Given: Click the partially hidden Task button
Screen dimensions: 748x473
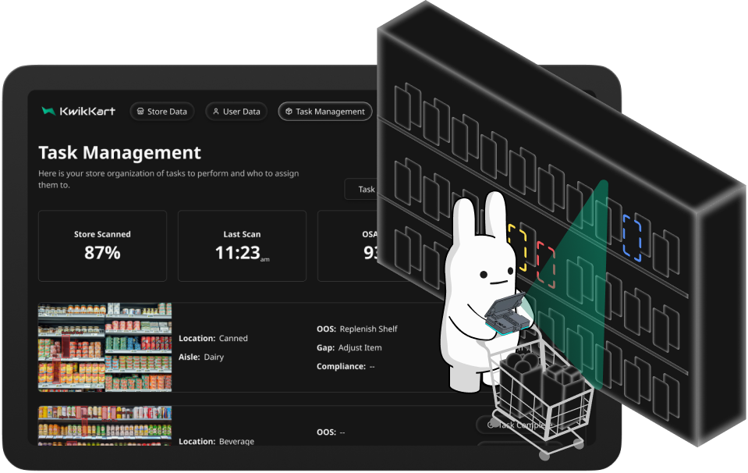Looking at the screenshot, I should point(361,189).
